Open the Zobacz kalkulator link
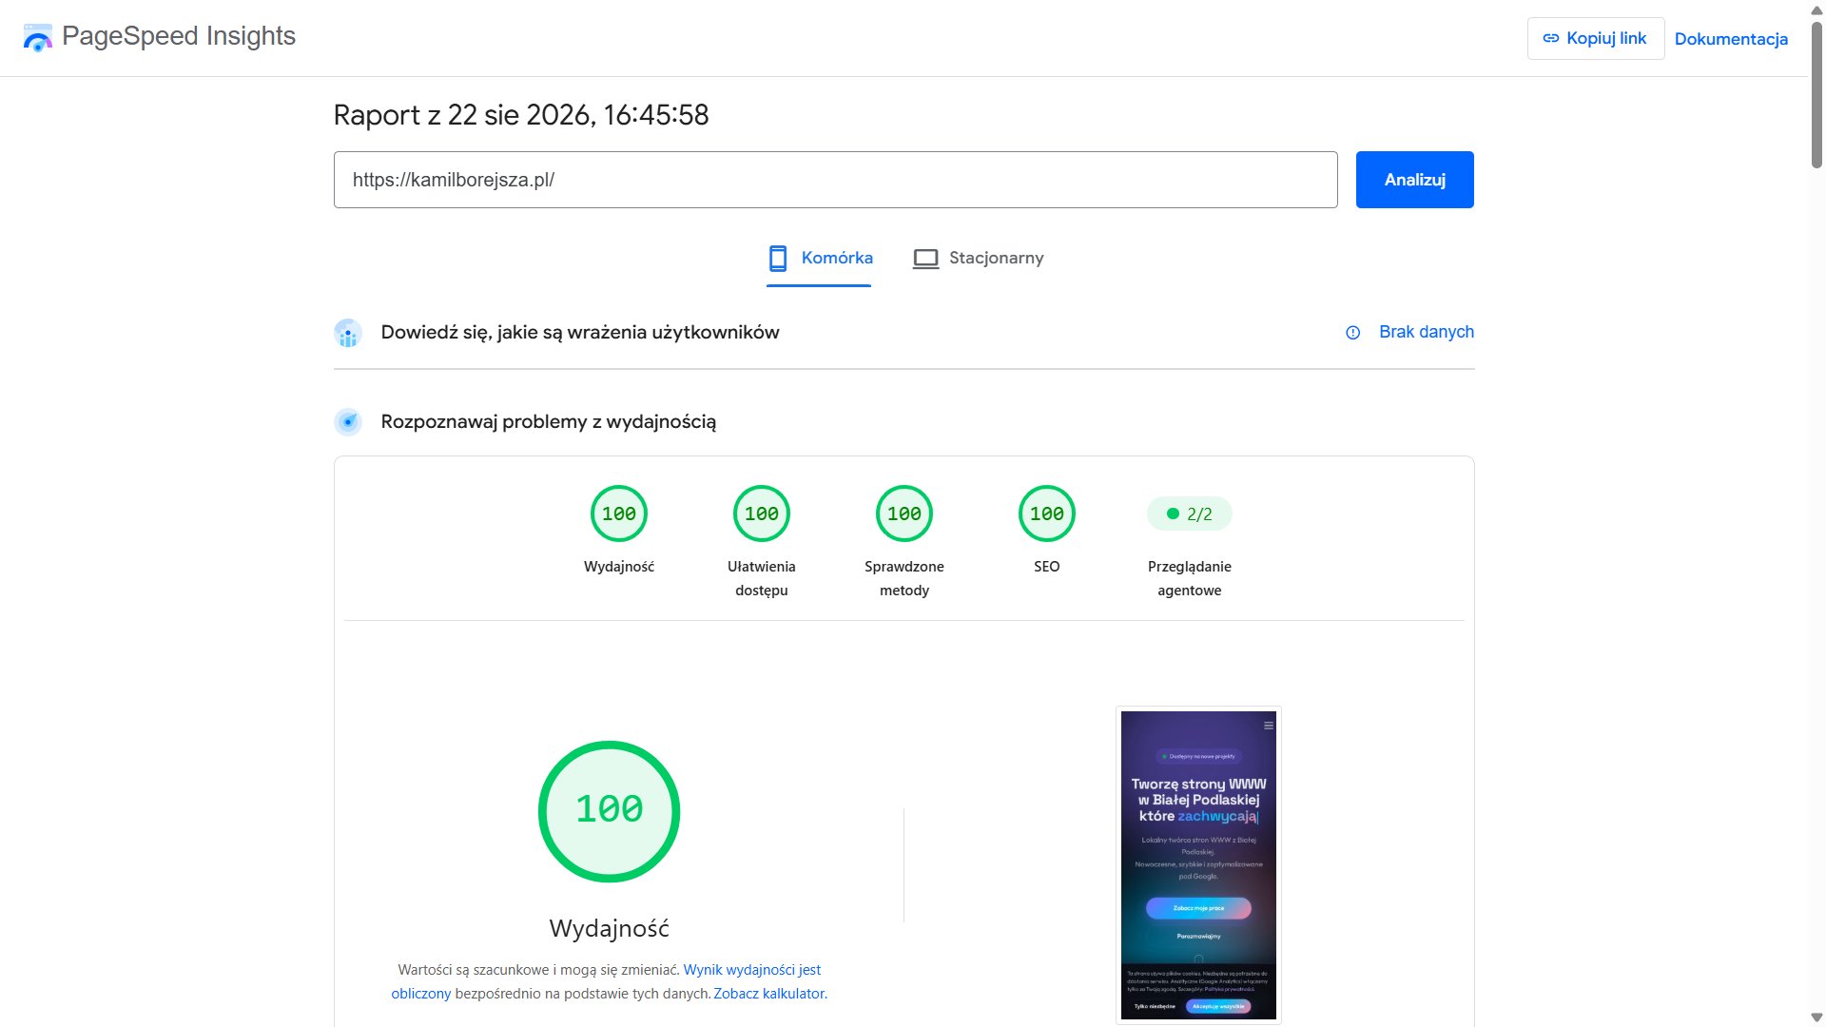 (x=769, y=994)
